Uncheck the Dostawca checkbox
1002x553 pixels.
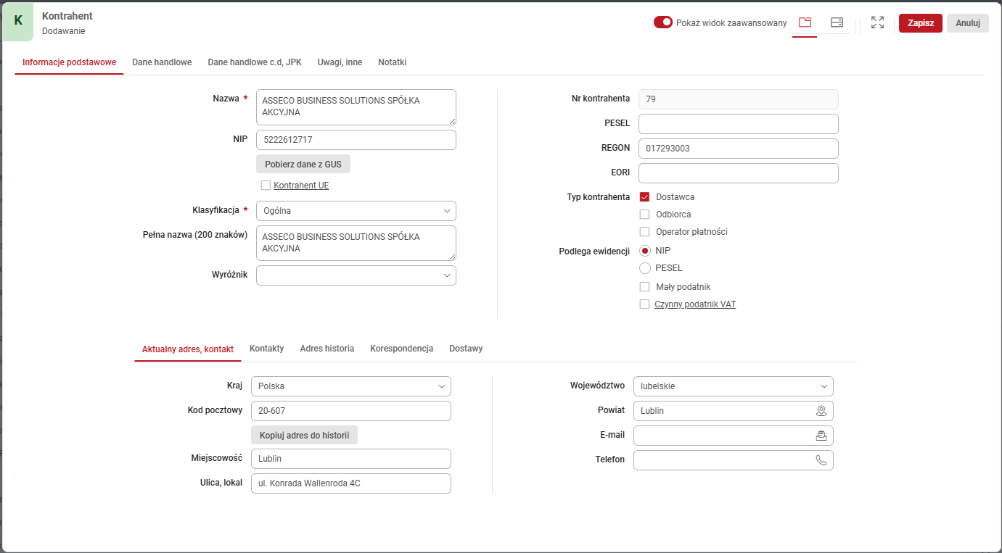click(x=644, y=196)
